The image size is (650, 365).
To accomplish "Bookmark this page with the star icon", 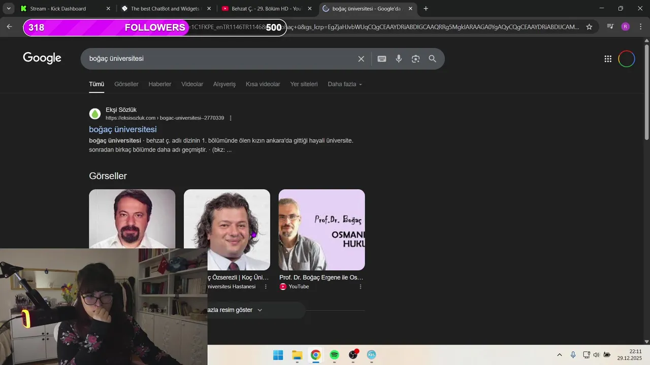I will [589, 27].
